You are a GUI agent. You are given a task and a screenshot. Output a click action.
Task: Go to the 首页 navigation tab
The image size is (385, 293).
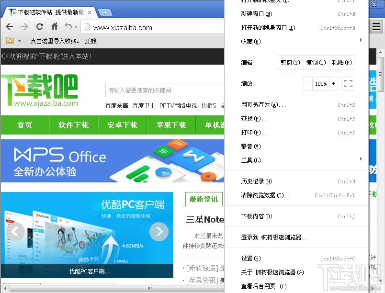[25, 125]
